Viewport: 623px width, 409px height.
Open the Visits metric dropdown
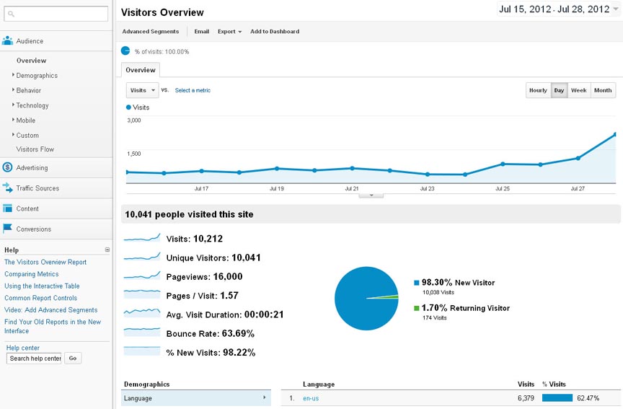pyautogui.click(x=142, y=90)
